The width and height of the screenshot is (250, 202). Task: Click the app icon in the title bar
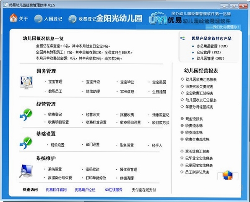(5, 5)
